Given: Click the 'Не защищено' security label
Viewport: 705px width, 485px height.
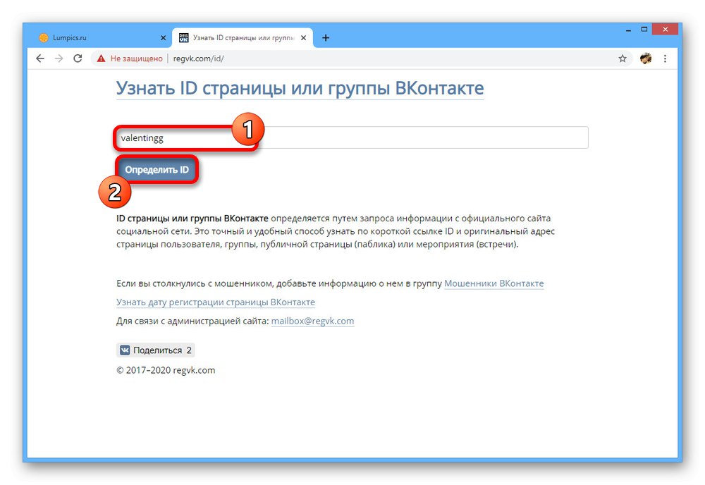Looking at the screenshot, I should pyautogui.click(x=136, y=59).
